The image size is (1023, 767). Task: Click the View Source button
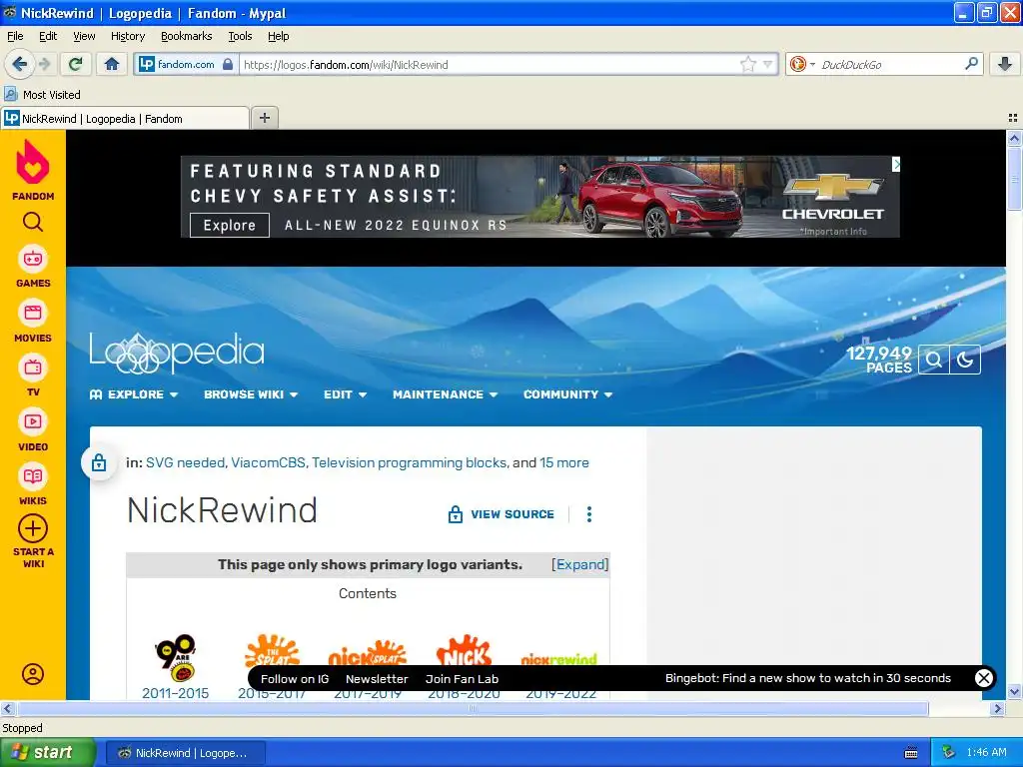(x=502, y=514)
